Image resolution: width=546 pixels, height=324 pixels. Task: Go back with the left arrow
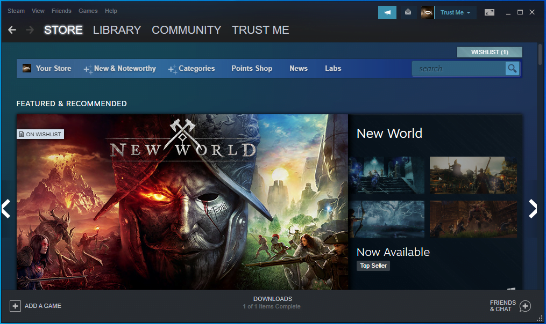(x=12, y=30)
